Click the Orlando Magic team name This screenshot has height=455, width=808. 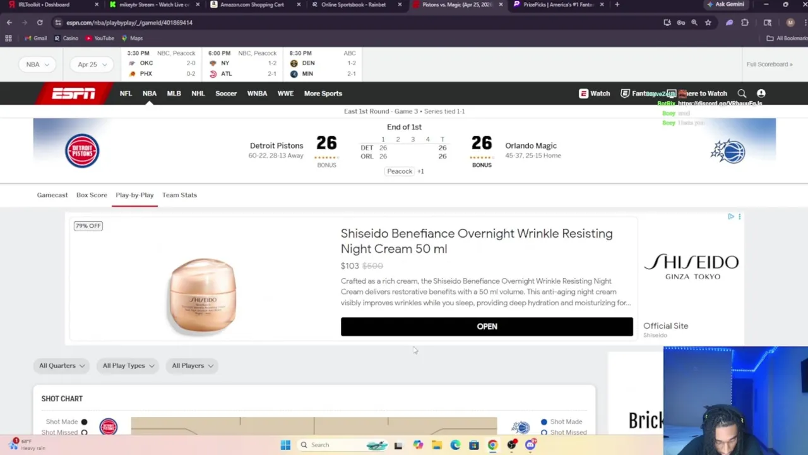(x=531, y=146)
